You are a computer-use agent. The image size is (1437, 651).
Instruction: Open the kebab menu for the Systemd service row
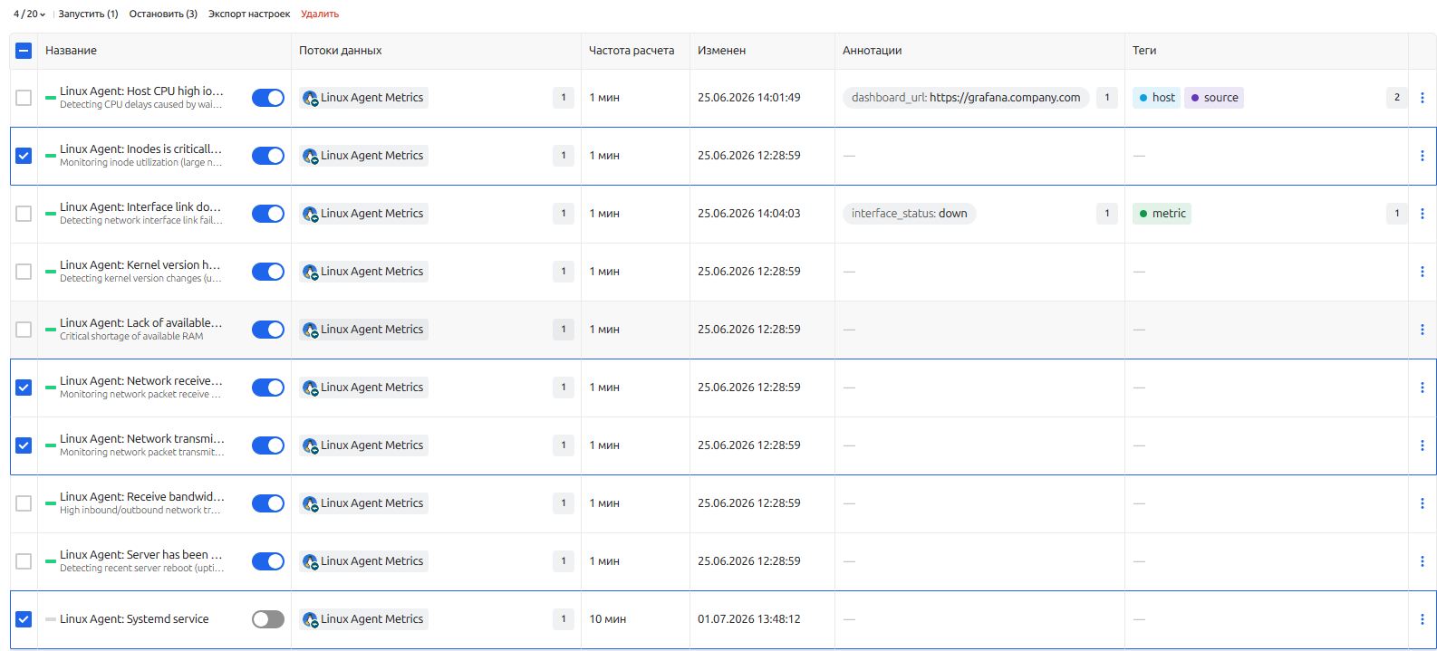pos(1422,619)
